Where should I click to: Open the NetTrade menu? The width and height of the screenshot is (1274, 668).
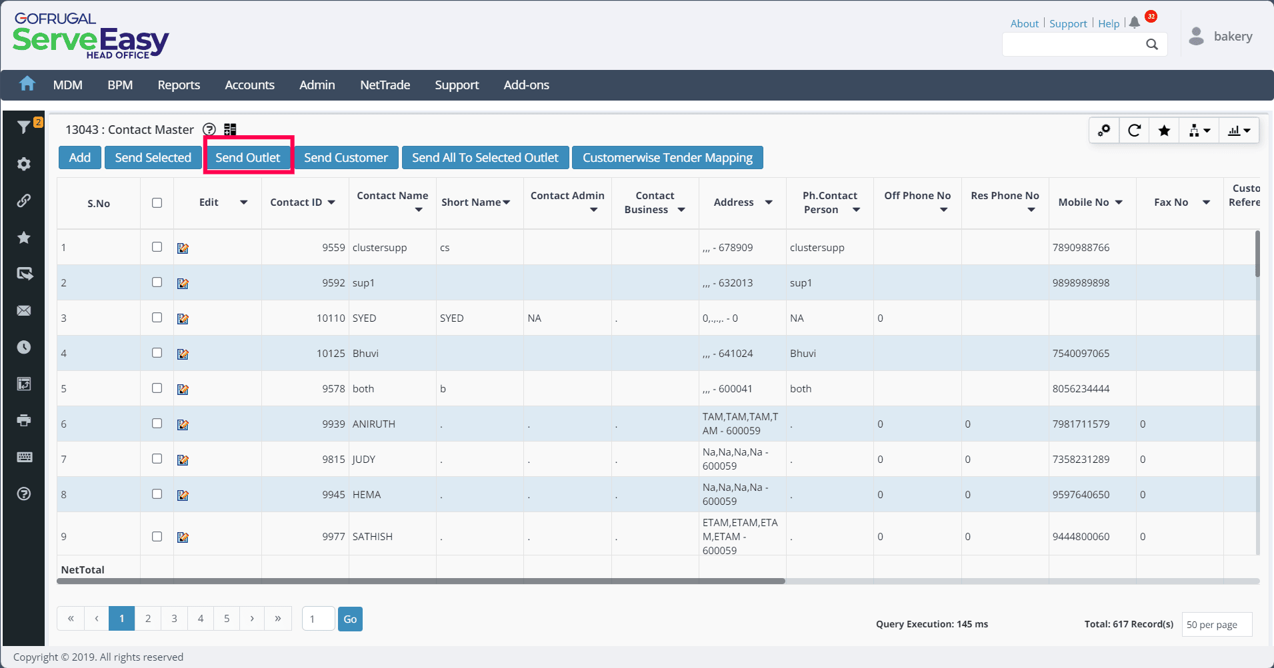click(385, 85)
